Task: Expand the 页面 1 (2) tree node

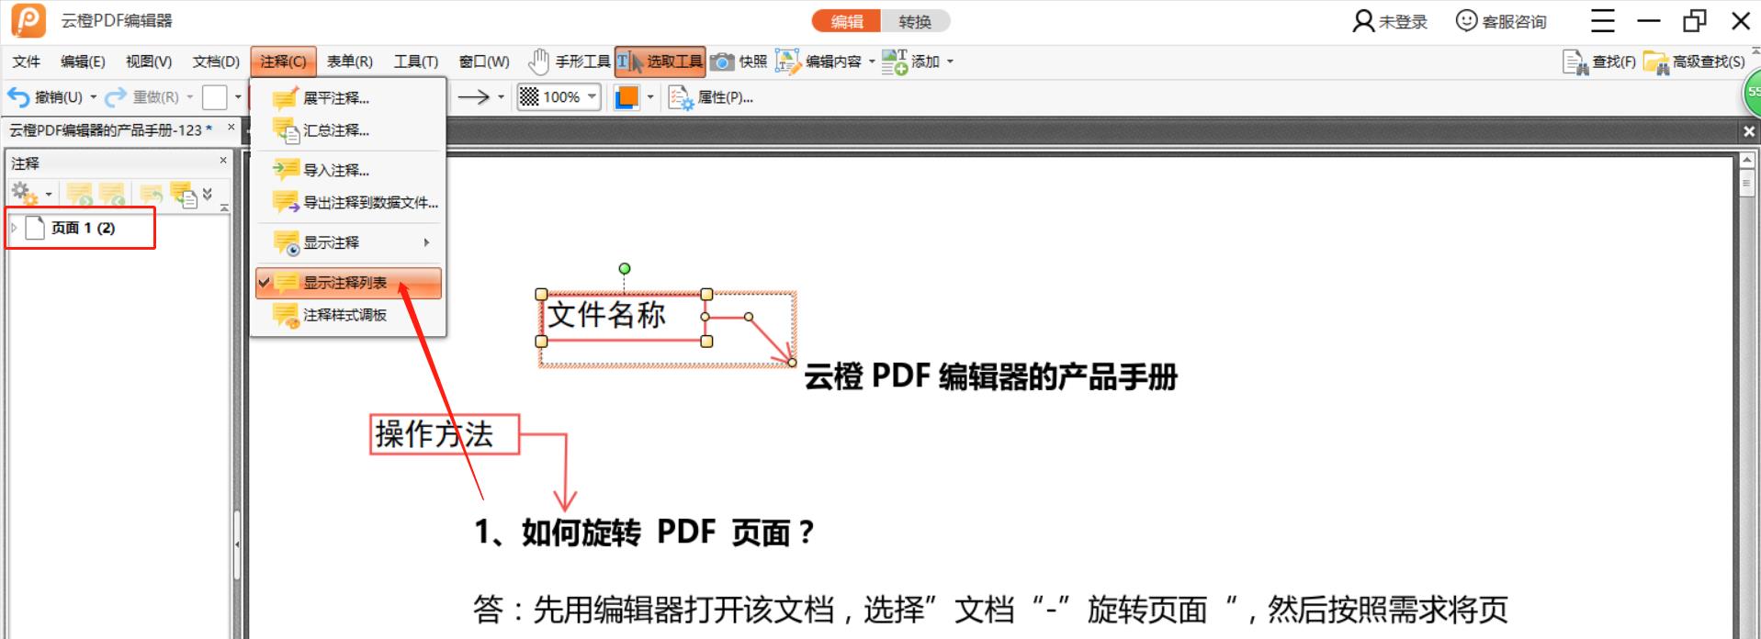Action: click(14, 228)
